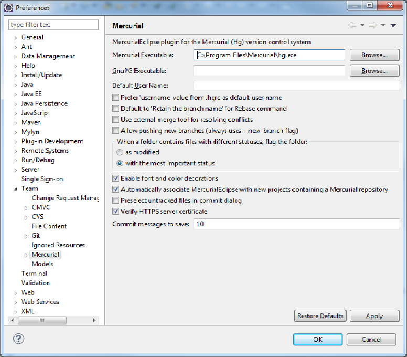
Task: Expand the Ant preferences node
Action: coord(16,47)
